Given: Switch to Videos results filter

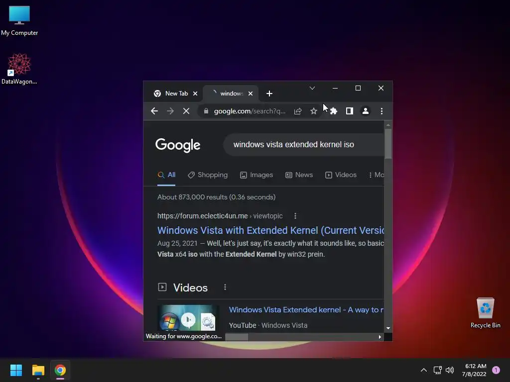Looking at the screenshot, I should [x=341, y=175].
